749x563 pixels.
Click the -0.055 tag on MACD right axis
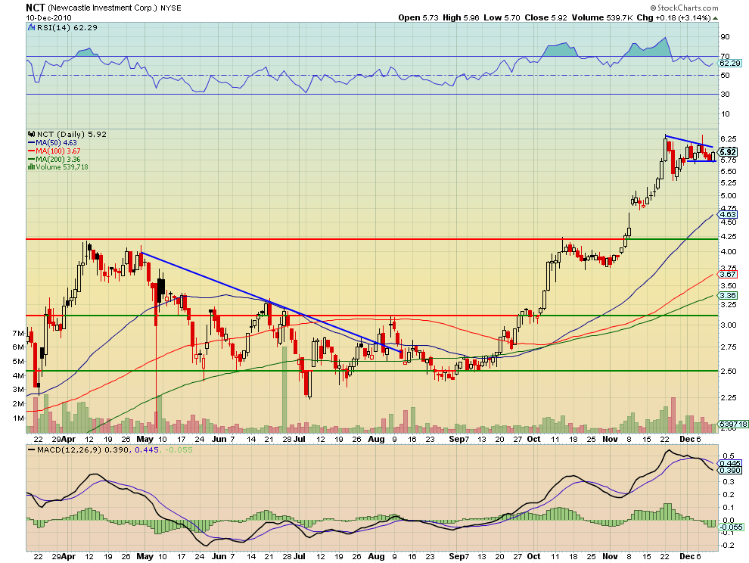click(x=731, y=527)
